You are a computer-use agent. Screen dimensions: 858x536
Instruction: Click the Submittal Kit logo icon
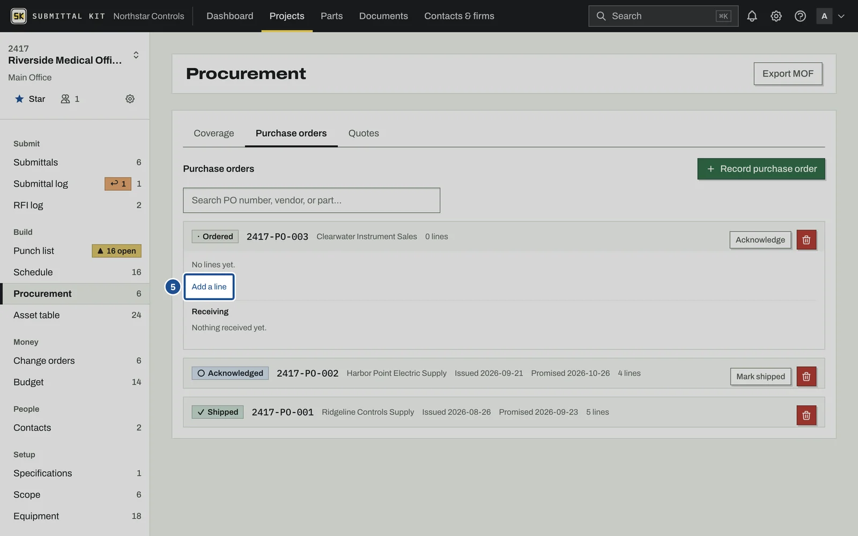19,16
